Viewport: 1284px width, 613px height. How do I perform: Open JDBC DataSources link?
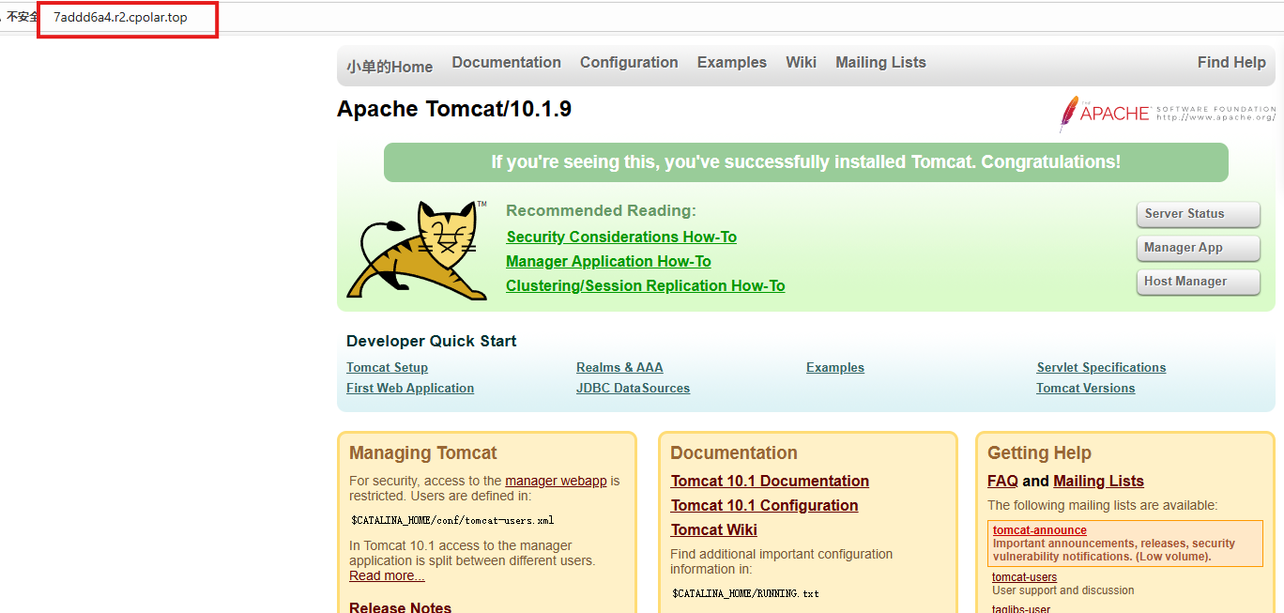click(x=633, y=389)
